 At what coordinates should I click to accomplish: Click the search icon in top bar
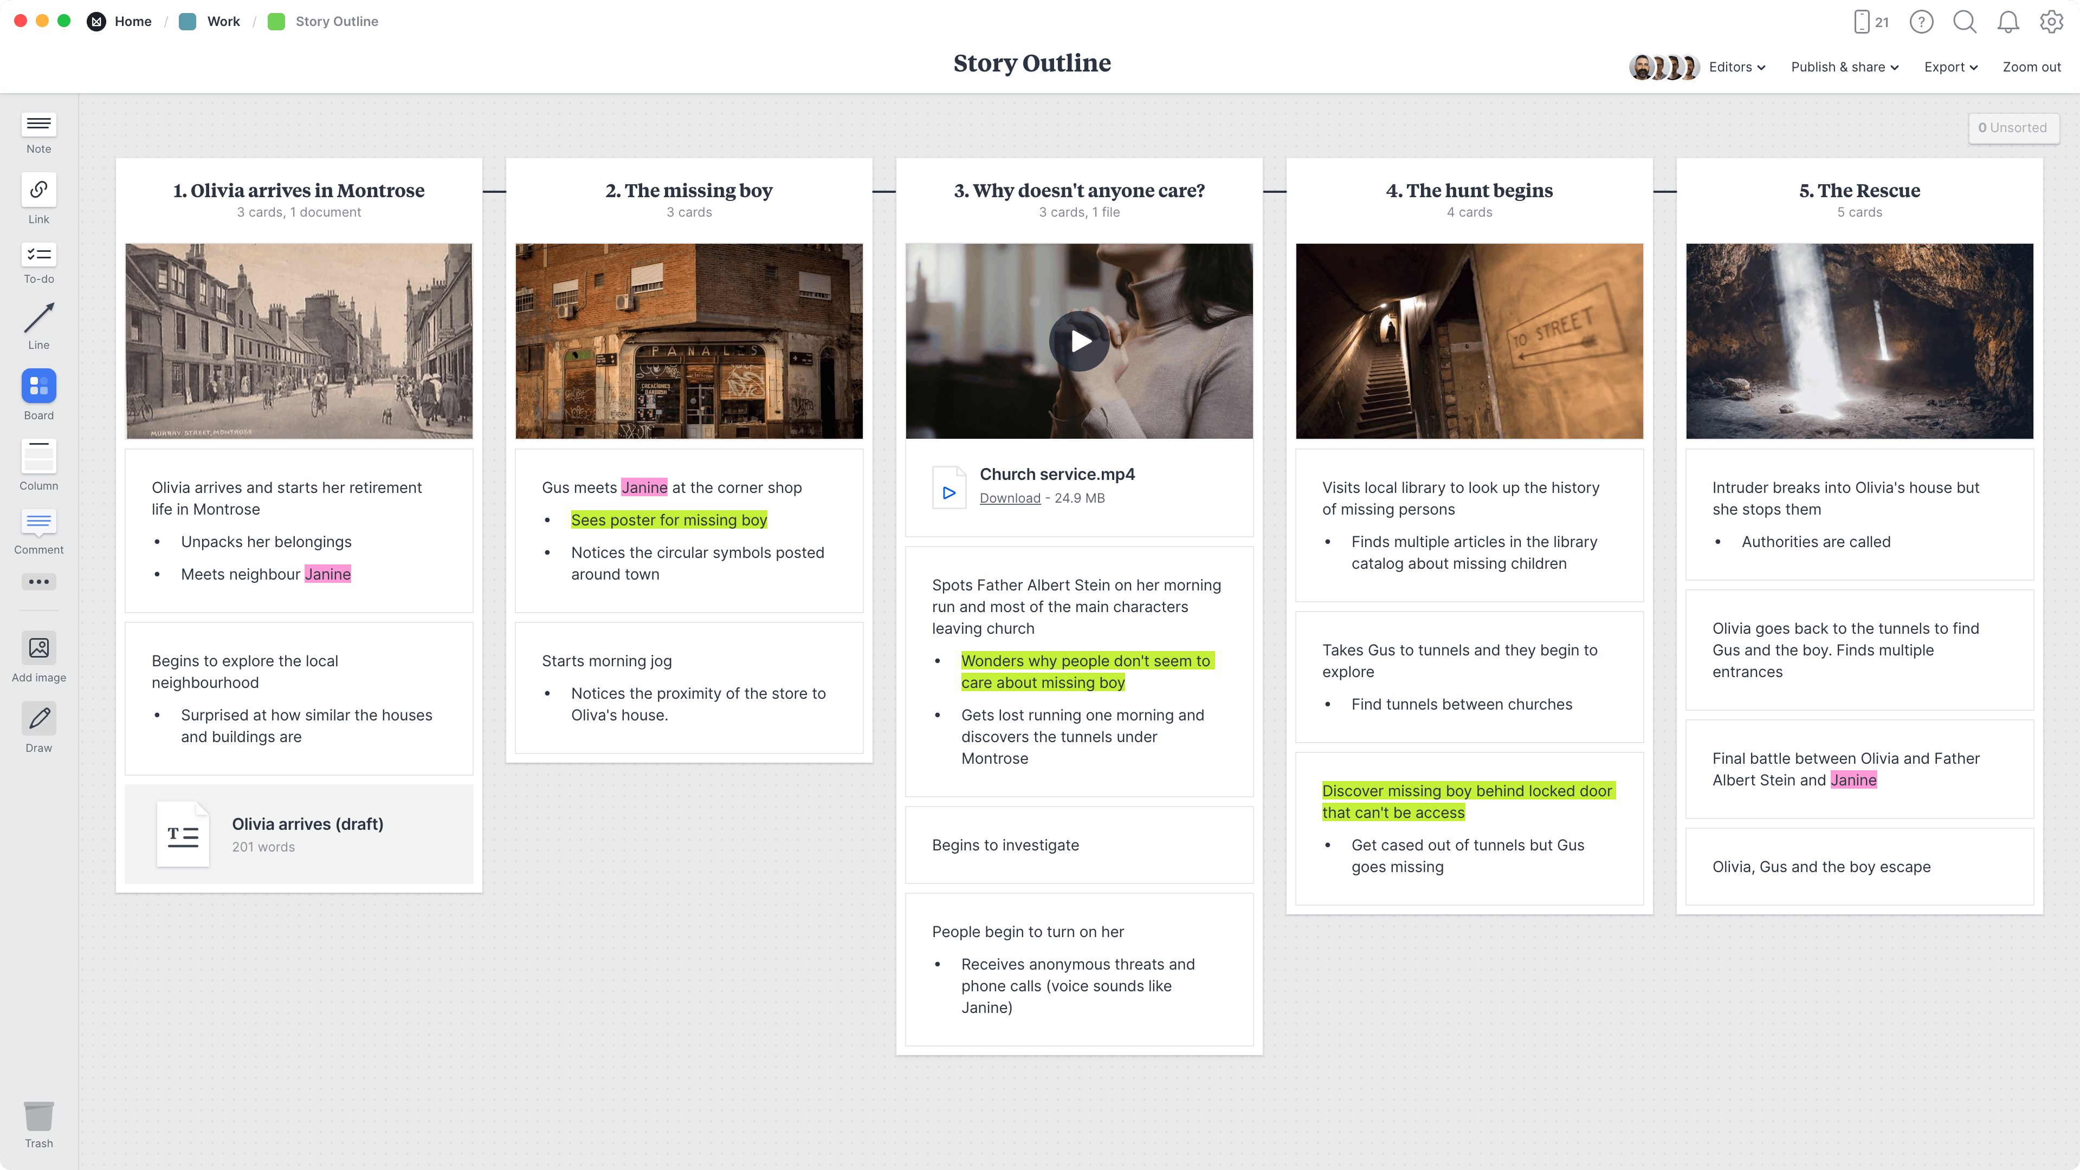click(1964, 22)
